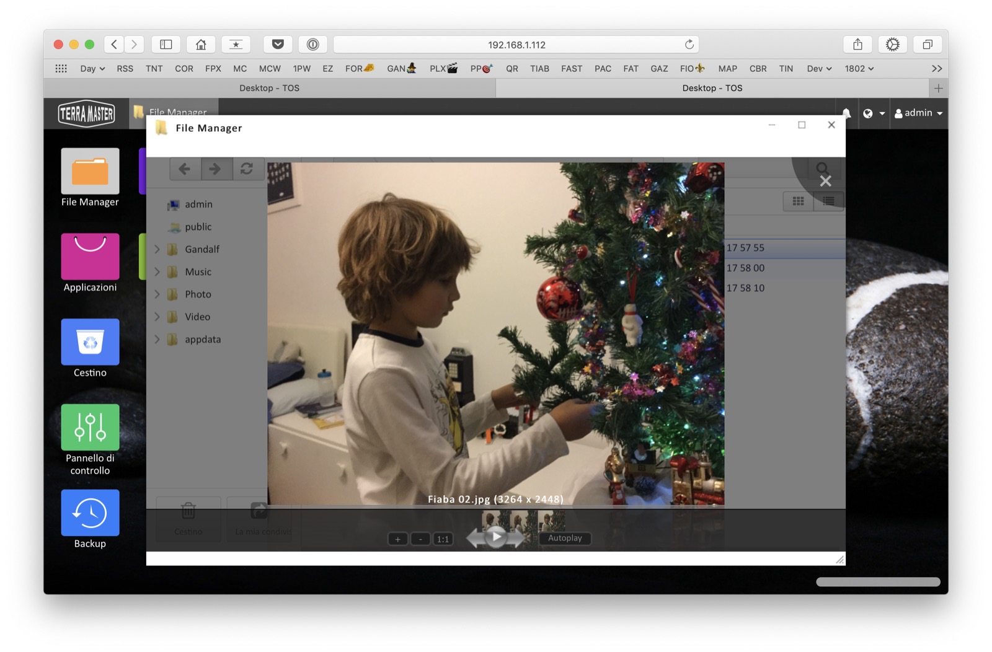
Task: Open the Dev bookmarks folder dropdown
Action: tap(819, 69)
